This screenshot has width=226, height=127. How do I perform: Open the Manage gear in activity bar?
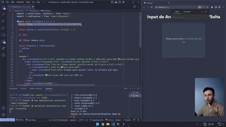(4, 115)
